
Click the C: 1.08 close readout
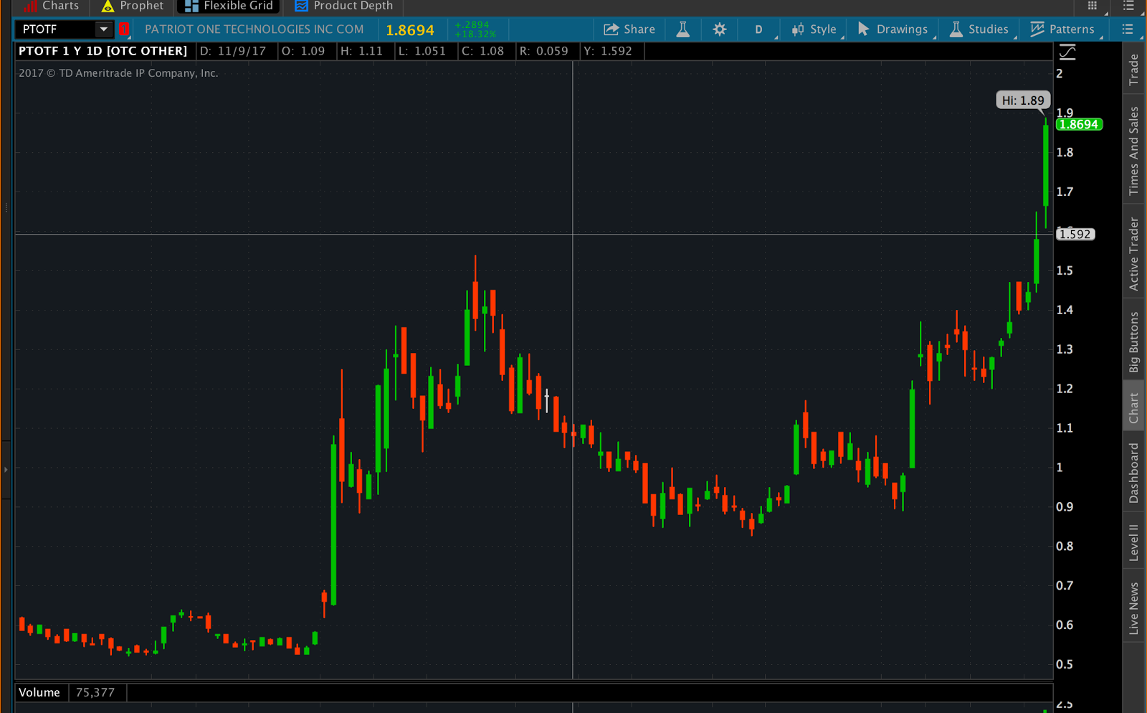click(x=483, y=51)
